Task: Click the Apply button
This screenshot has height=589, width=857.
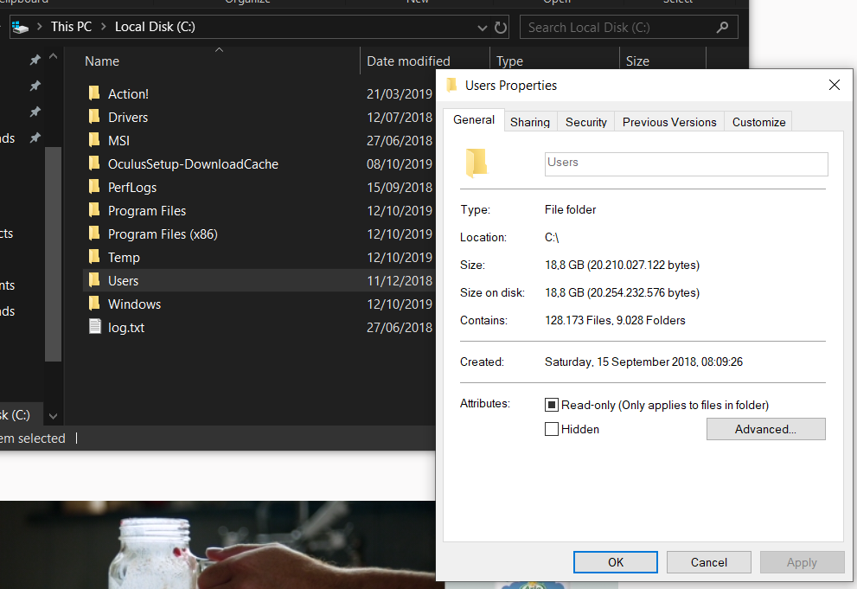Action: click(802, 562)
